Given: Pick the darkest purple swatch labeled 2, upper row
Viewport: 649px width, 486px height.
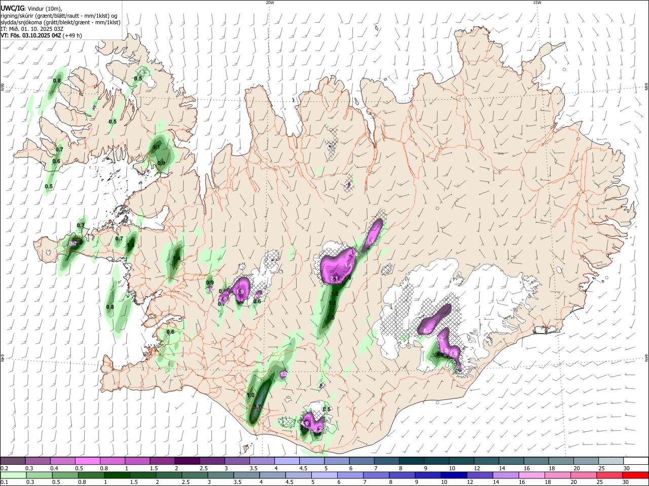Looking at the screenshot, I should (187, 461).
